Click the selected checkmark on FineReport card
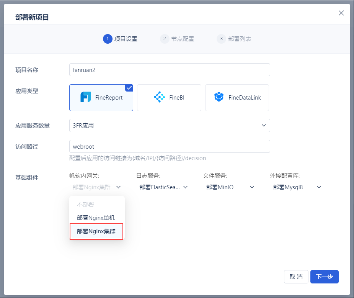The image size is (354, 298). coord(129,88)
